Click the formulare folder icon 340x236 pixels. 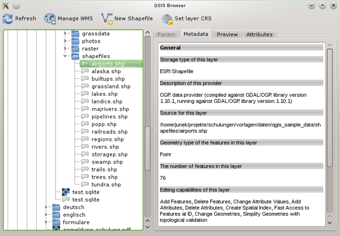click(56, 222)
